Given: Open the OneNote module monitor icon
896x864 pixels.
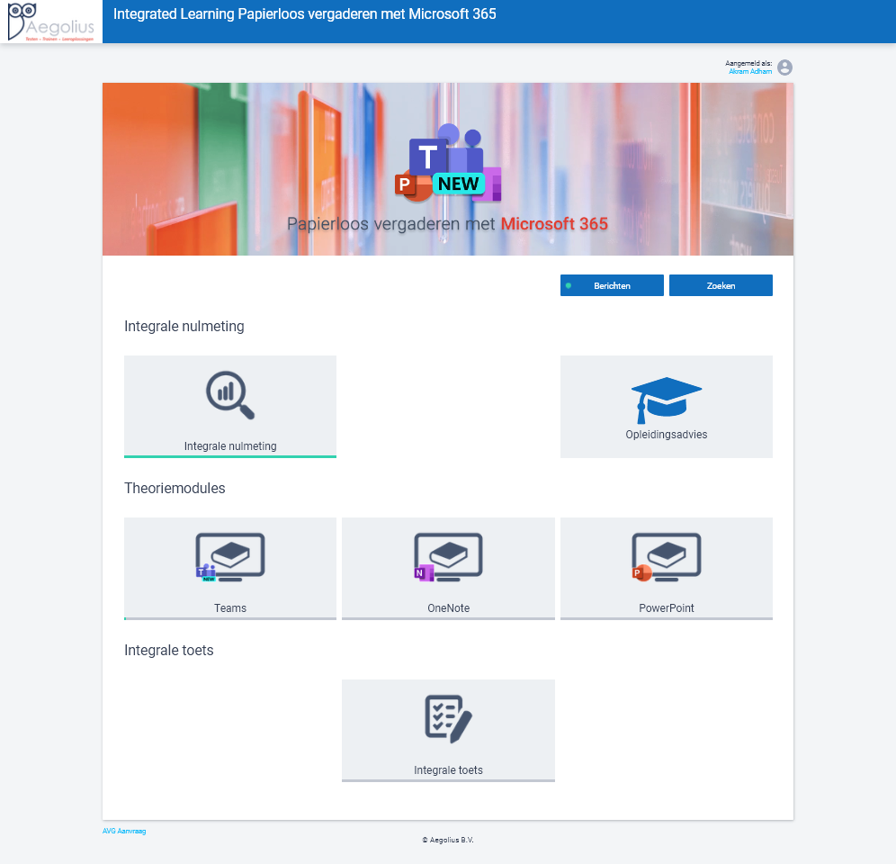Looking at the screenshot, I should coord(448,558).
